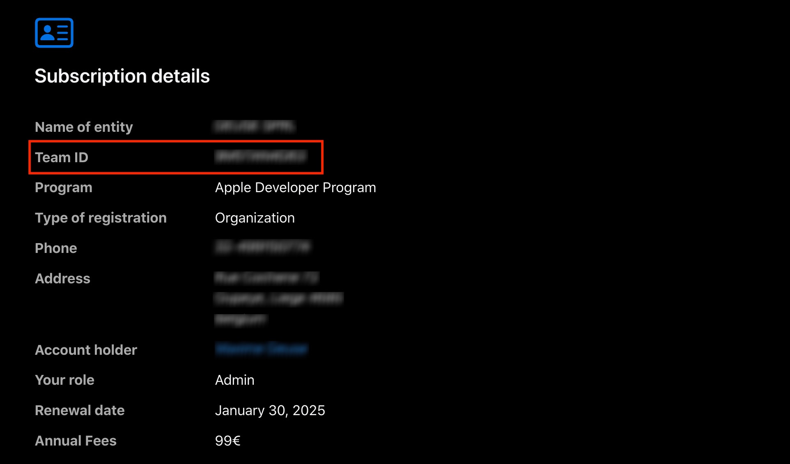Select the blurred Team ID value
The image size is (790, 464).
click(261, 156)
